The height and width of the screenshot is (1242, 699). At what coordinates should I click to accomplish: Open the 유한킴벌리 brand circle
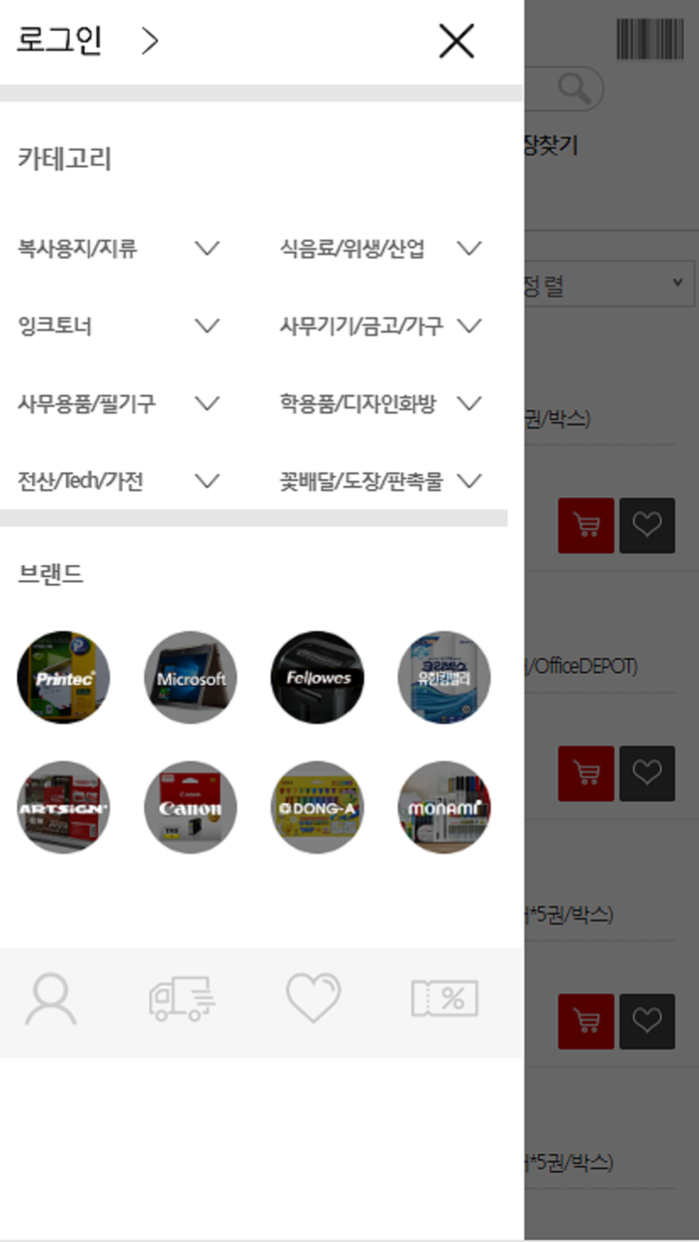pos(444,678)
